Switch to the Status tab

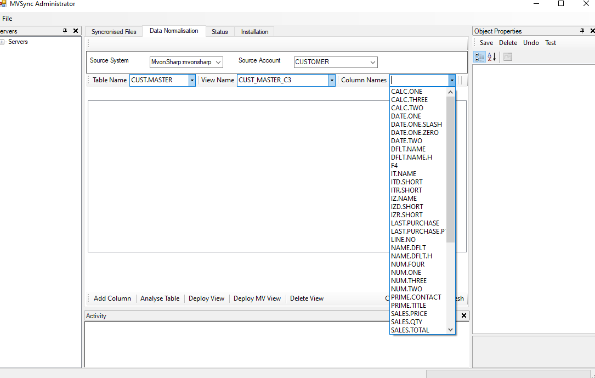click(x=220, y=31)
